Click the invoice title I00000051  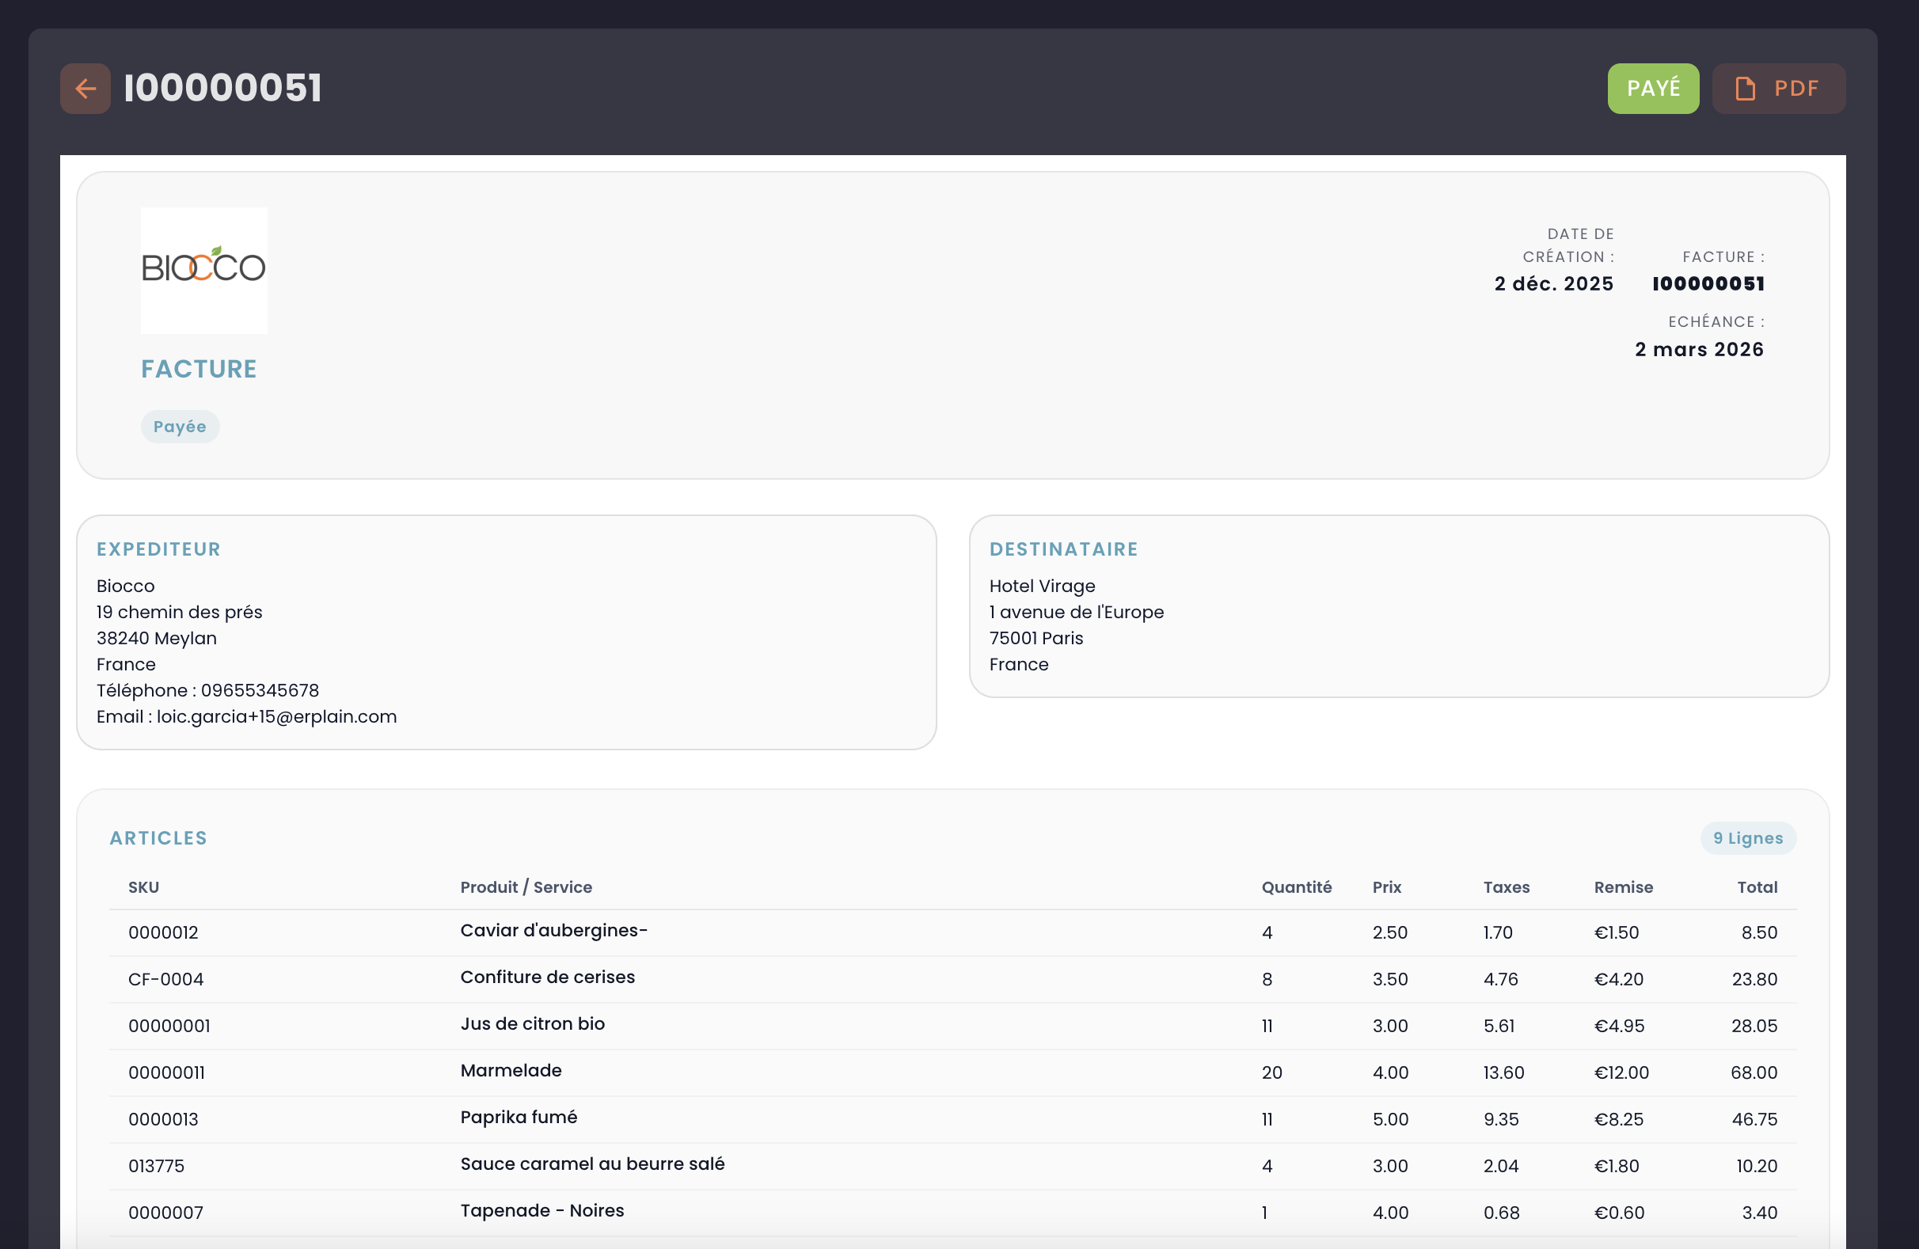[x=222, y=89]
